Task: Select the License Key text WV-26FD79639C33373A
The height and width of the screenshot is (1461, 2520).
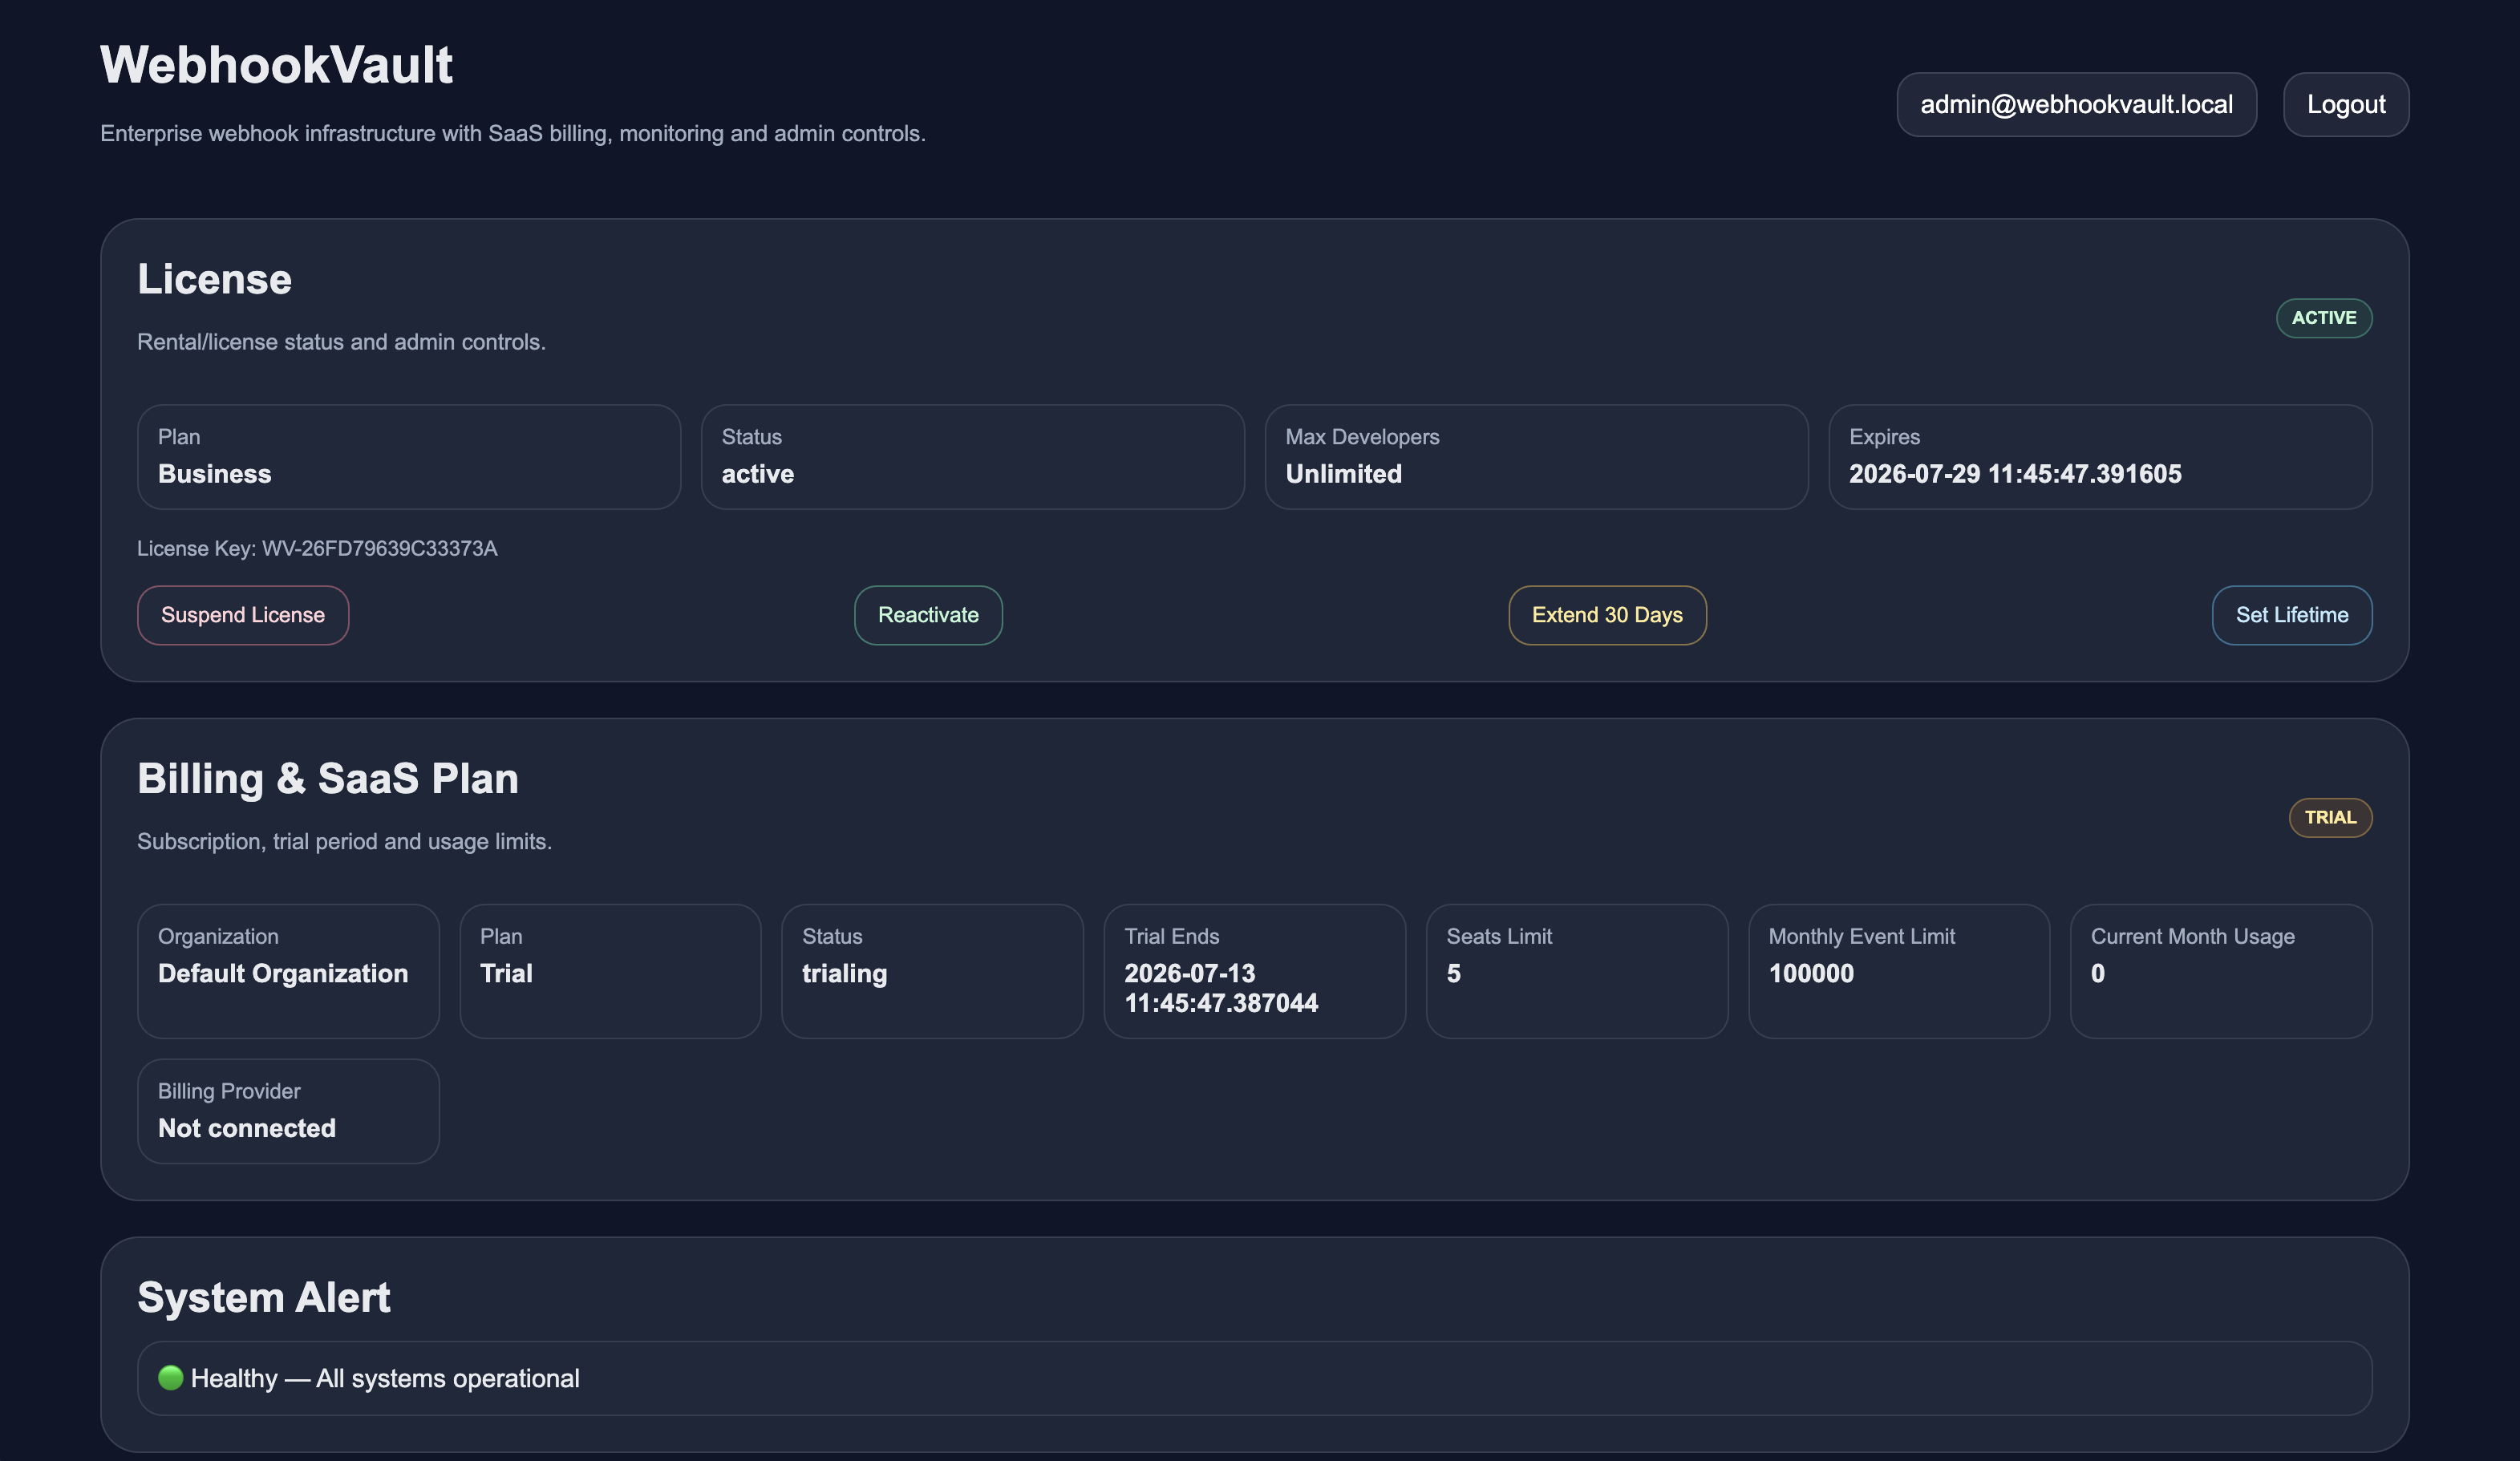Action: click(x=379, y=548)
